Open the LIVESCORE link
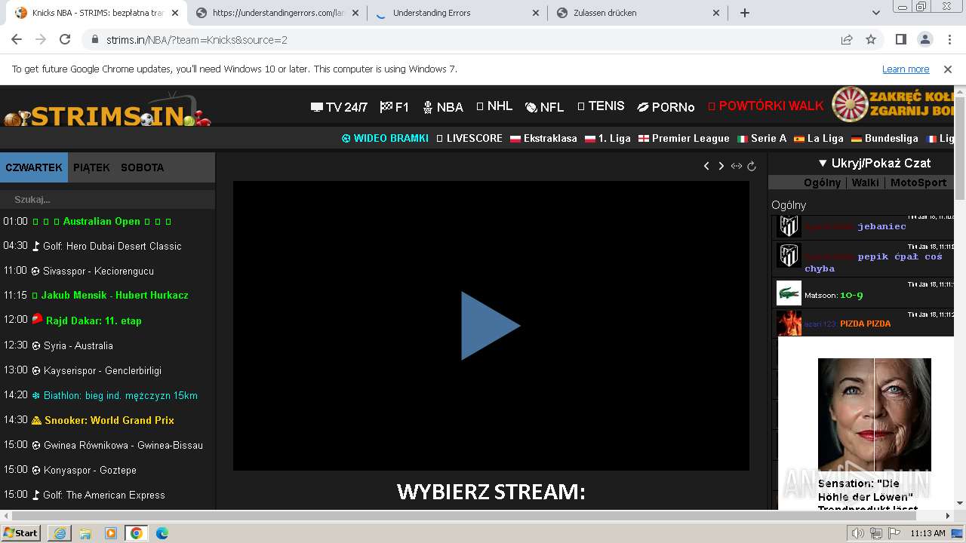Image resolution: width=966 pixels, height=543 pixels. tap(469, 138)
